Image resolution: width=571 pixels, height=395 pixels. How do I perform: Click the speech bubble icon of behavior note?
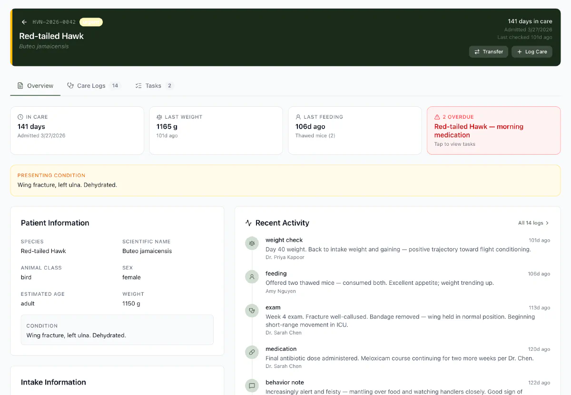pyautogui.click(x=252, y=386)
